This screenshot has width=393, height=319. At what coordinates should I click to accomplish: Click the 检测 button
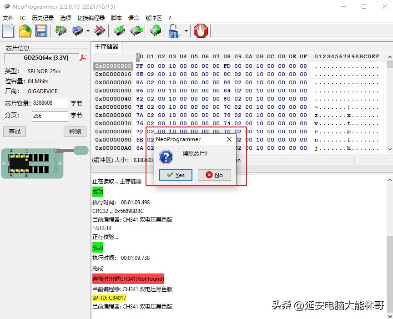[x=75, y=132]
